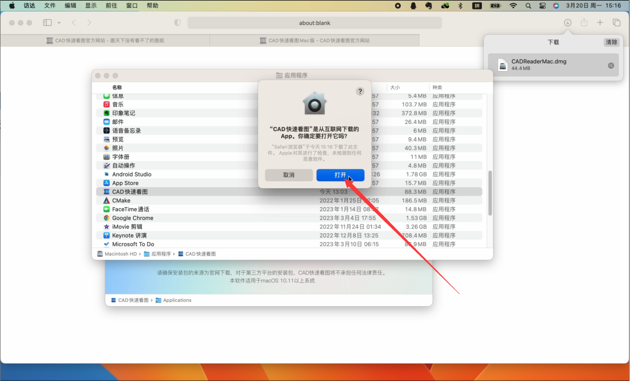Click the Safari privacy shield icon
This screenshot has width=630, height=381.
point(177,23)
